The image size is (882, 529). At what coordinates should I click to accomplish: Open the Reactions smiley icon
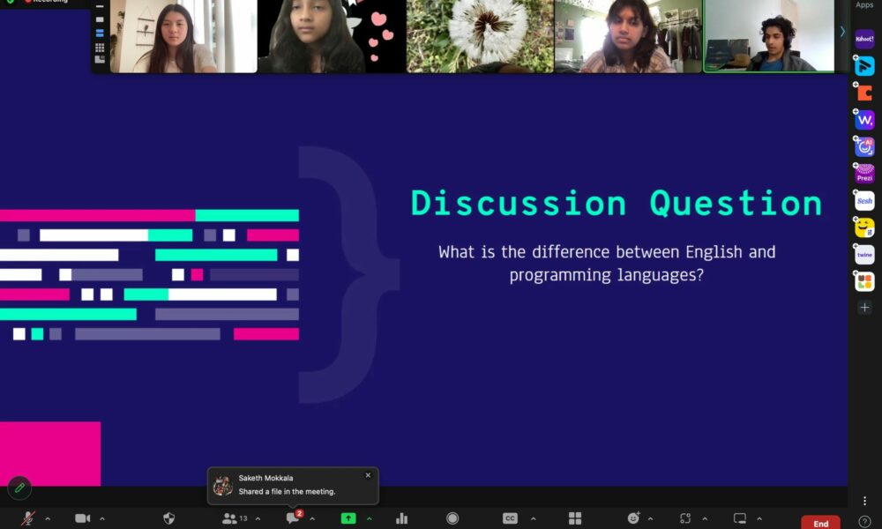point(633,518)
